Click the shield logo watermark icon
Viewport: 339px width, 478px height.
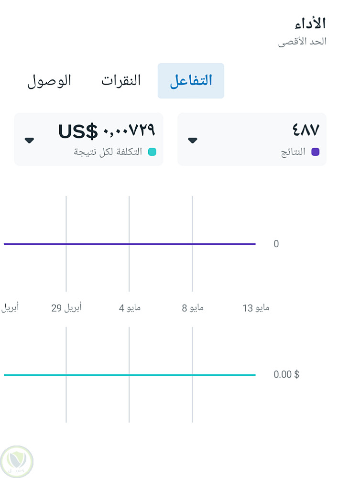point(17,461)
